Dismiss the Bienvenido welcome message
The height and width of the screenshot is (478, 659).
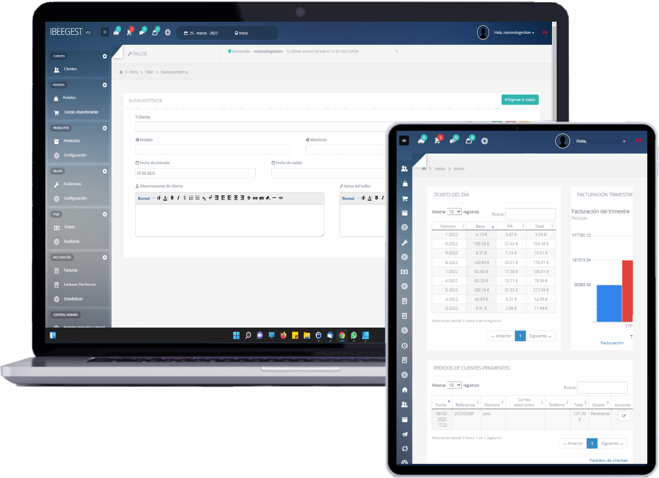397,51
